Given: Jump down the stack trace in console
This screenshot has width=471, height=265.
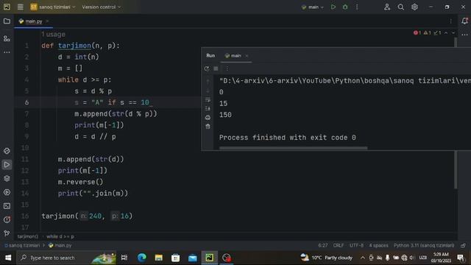Looking at the screenshot, I should tap(208, 90).
